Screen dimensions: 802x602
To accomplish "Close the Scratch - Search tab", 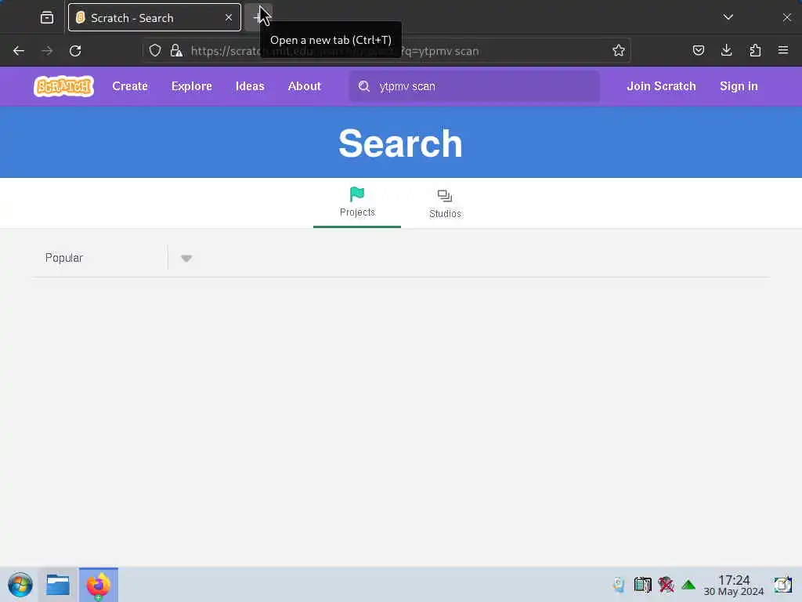I will (x=229, y=17).
